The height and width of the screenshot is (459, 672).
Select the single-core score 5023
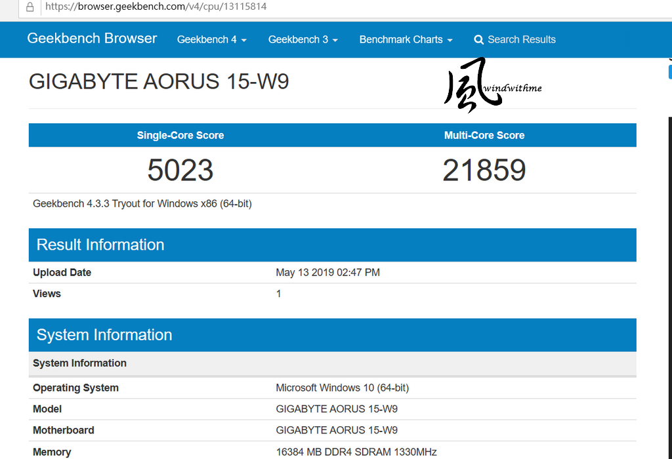click(x=180, y=170)
